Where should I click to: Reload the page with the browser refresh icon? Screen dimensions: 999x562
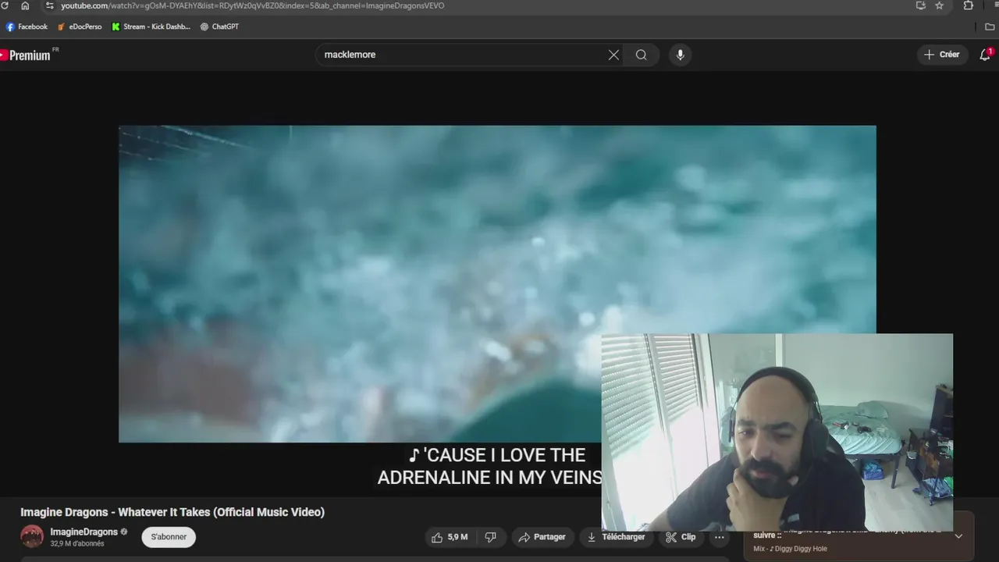5,5
